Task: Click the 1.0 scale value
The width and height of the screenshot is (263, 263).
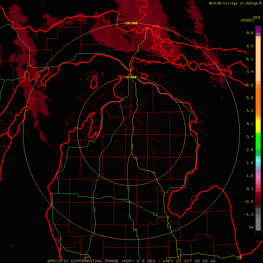Action: click(250, 176)
